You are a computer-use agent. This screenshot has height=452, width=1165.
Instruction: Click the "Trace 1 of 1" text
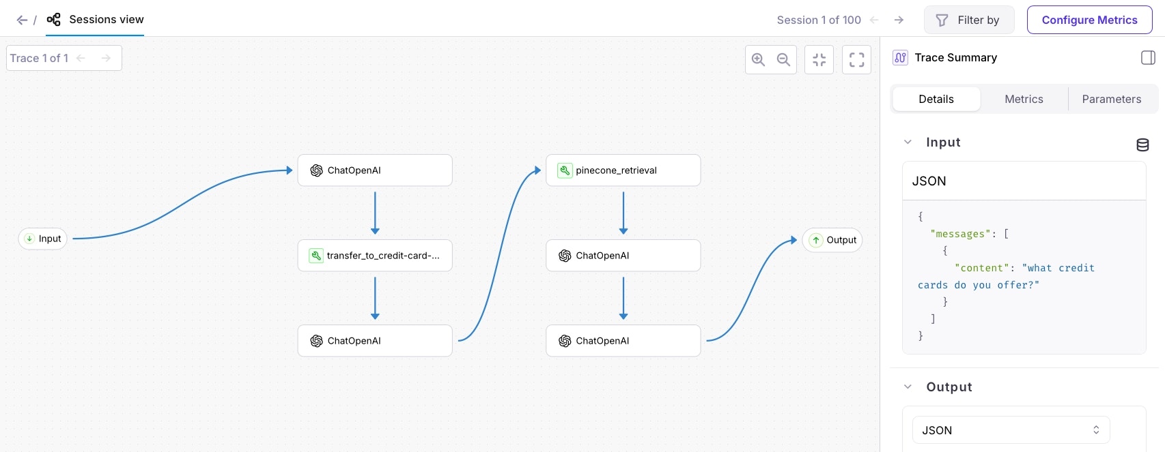[x=39, y=58]
